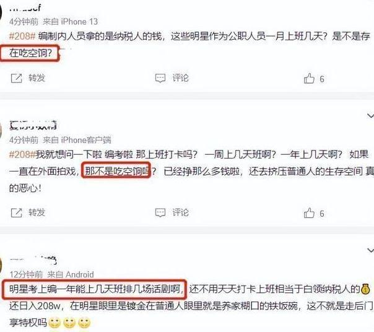The image size is (374, 332).
Task: Open the username above the iPhone 13 post
Action: click(25, 8)
